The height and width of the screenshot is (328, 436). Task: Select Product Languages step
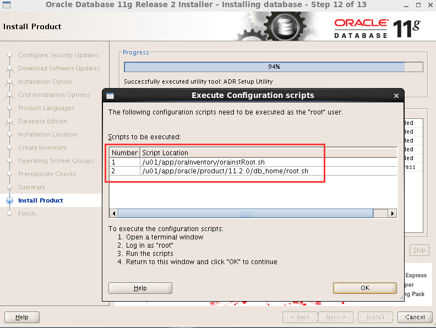[x=46, y=108]
